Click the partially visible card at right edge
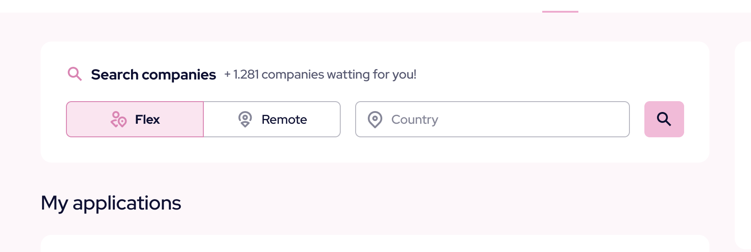Image resolution: width=751 pixels, height=252 pixels. coord(743,145)
